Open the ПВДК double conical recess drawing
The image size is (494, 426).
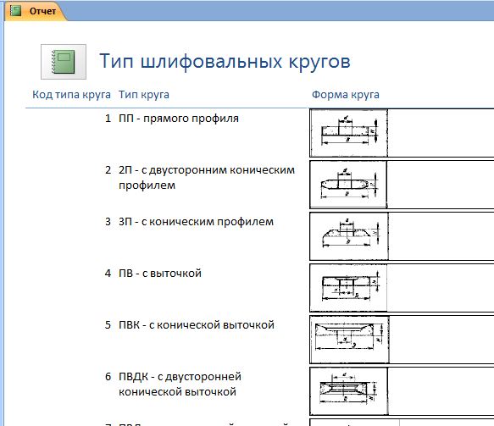point(349,391)
